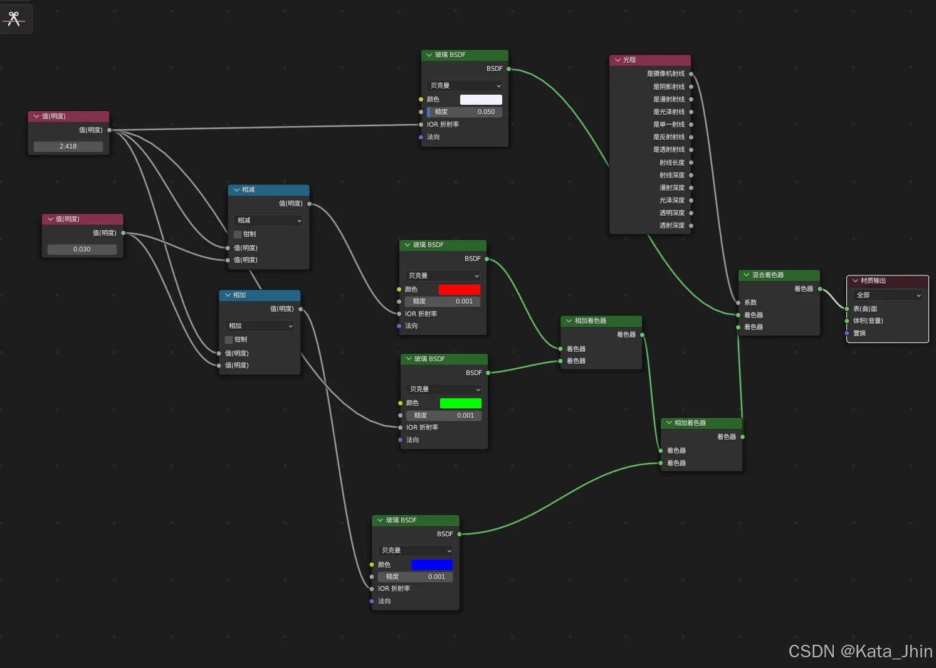This screenshot has height=668, width=936.
Task: Enable the 钳制 checkbox in the 相加 node
Action: point(229,340)
